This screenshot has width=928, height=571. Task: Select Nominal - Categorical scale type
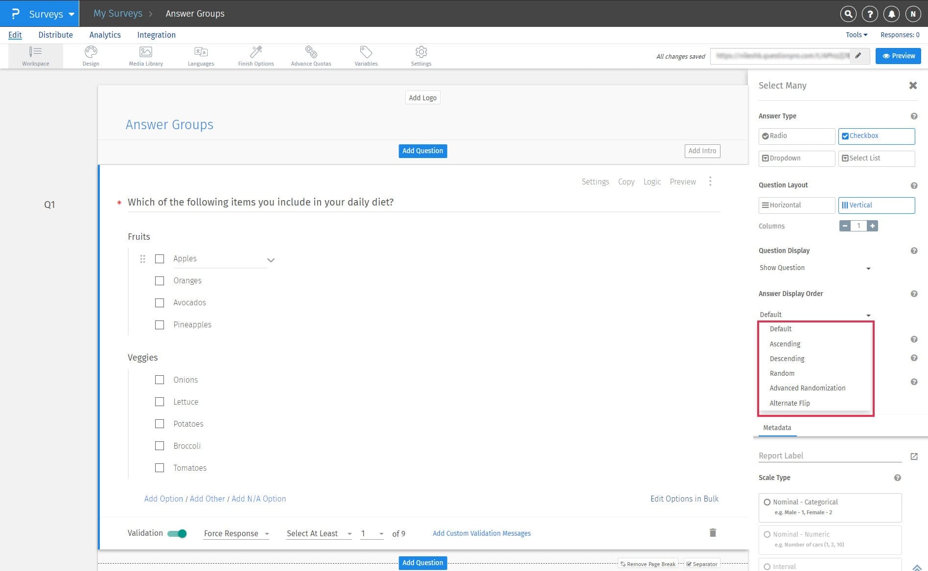(x=830, y=507)
